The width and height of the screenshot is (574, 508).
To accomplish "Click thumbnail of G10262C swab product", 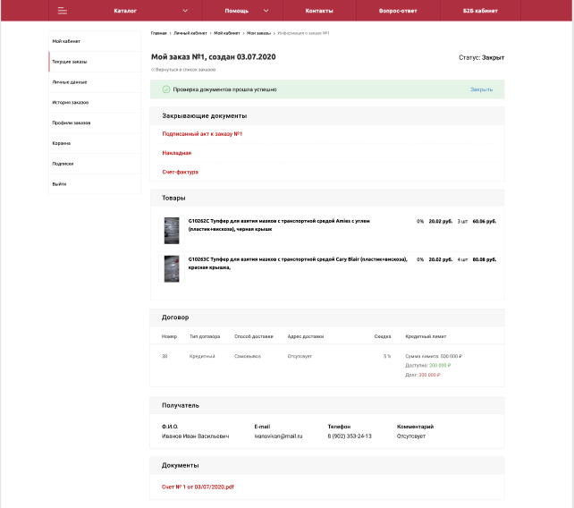I will [x=171, y=230].
